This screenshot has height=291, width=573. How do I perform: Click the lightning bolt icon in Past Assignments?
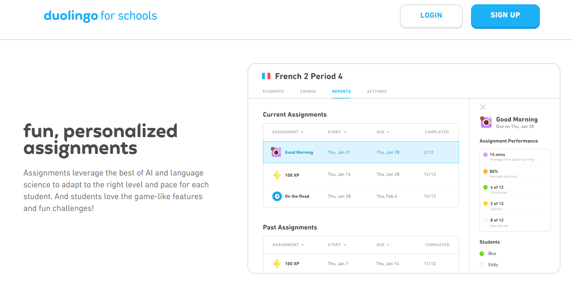click(x=277, y=263)
